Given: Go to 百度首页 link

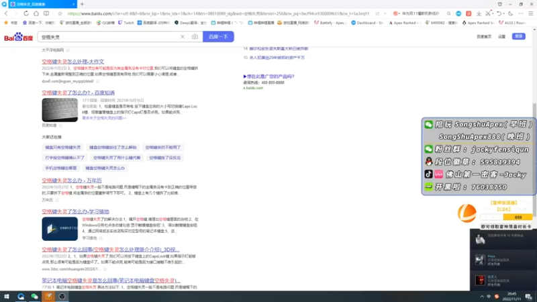Looking at the screenshot, I should click(484, 37).
